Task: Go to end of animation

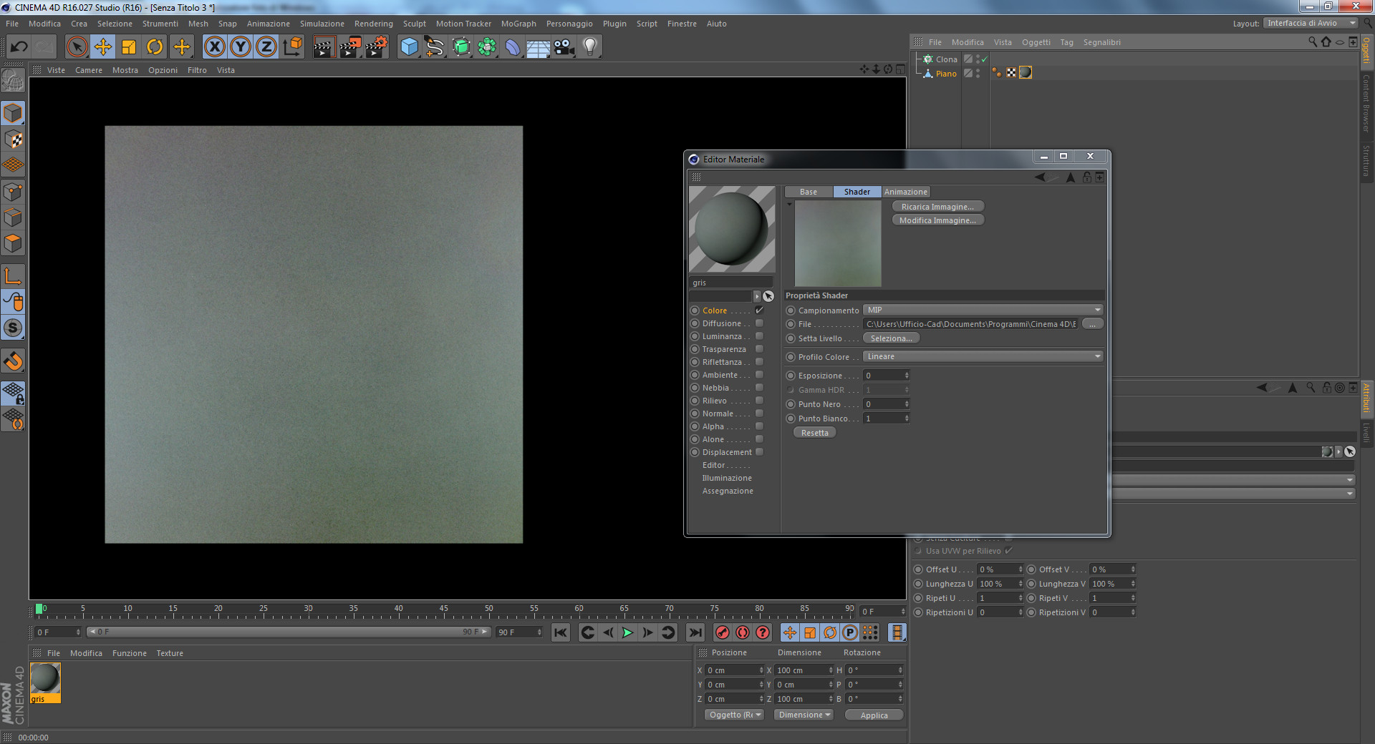Action: [695, 632]
